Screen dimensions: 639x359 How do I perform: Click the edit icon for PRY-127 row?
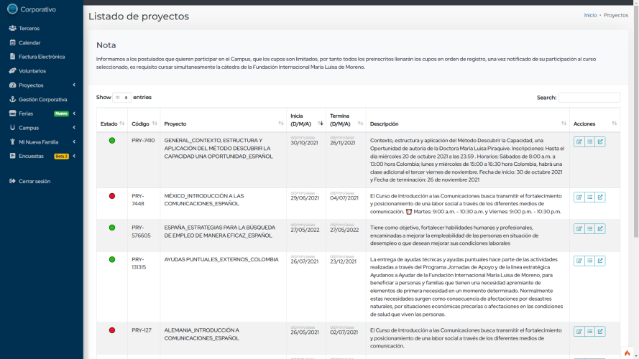pyautogui.click(x=579, y=332)
